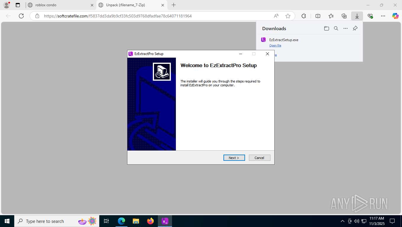
Task: Click the EzExtractSetup.exe file icon
Action: (263, 40)
